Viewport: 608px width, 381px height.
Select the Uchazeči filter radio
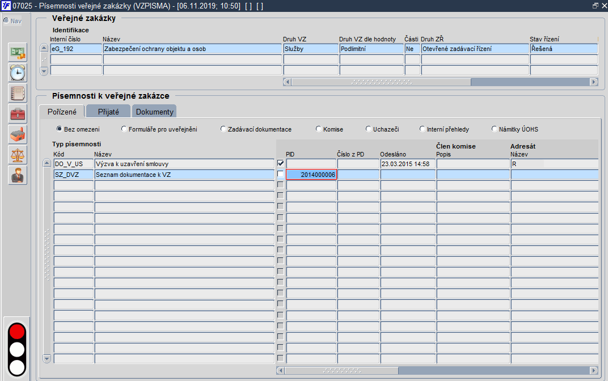(x=368, y=129)
